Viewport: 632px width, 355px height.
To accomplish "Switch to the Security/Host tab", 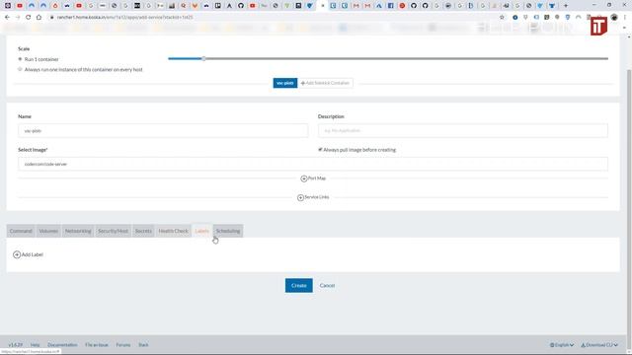I will coord(113,231).
